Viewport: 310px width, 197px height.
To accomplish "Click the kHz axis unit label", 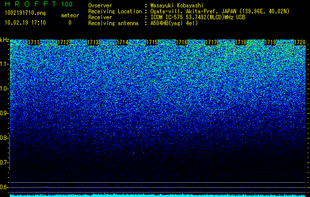I will tap(4, 40).
